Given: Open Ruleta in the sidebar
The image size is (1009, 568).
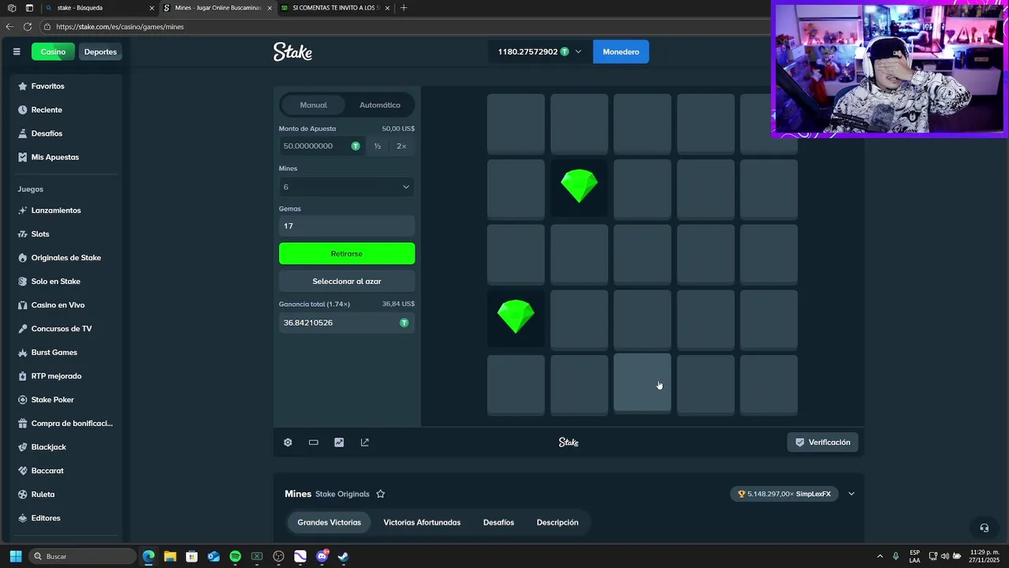Looking at the screenshot, I should (x=66, y=495).
